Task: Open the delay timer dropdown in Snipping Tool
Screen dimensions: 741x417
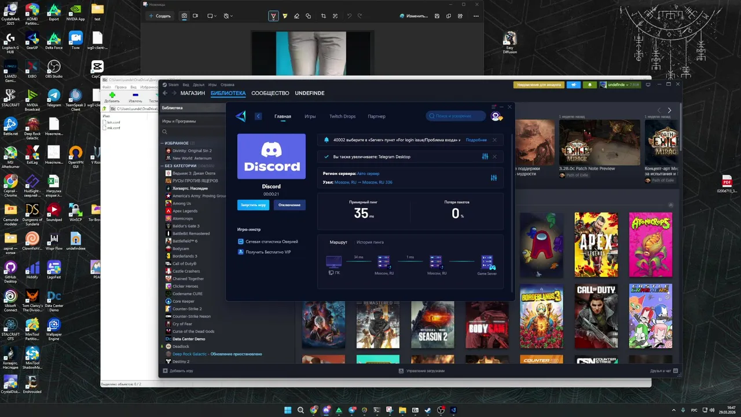Action: (228, 16)
